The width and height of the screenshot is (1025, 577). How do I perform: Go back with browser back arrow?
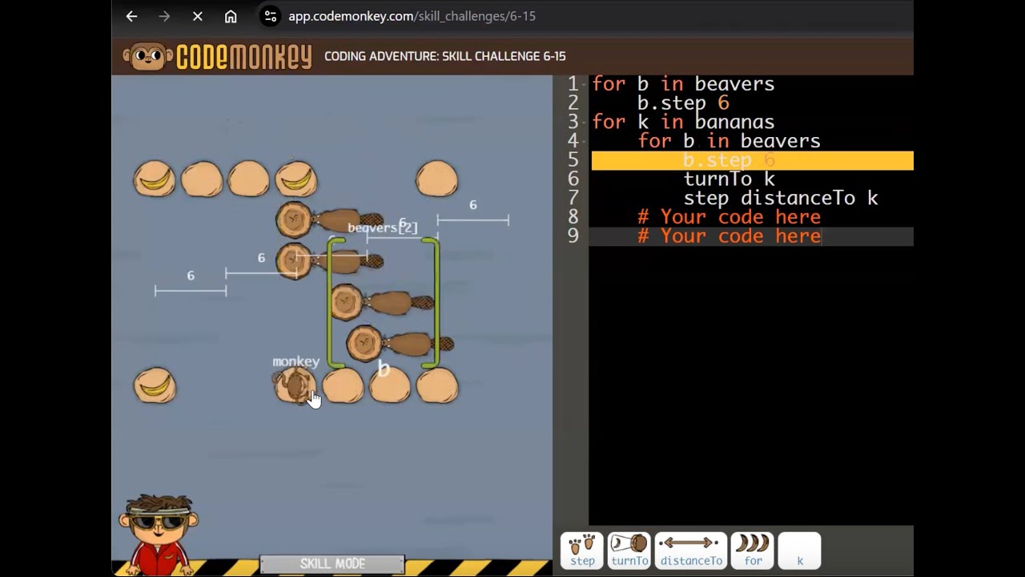click(131, 16)
